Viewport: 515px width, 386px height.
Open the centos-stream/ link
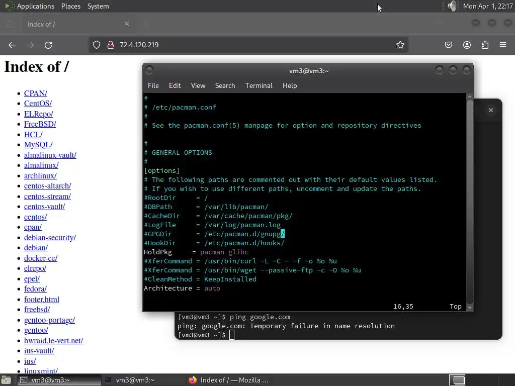47,197
